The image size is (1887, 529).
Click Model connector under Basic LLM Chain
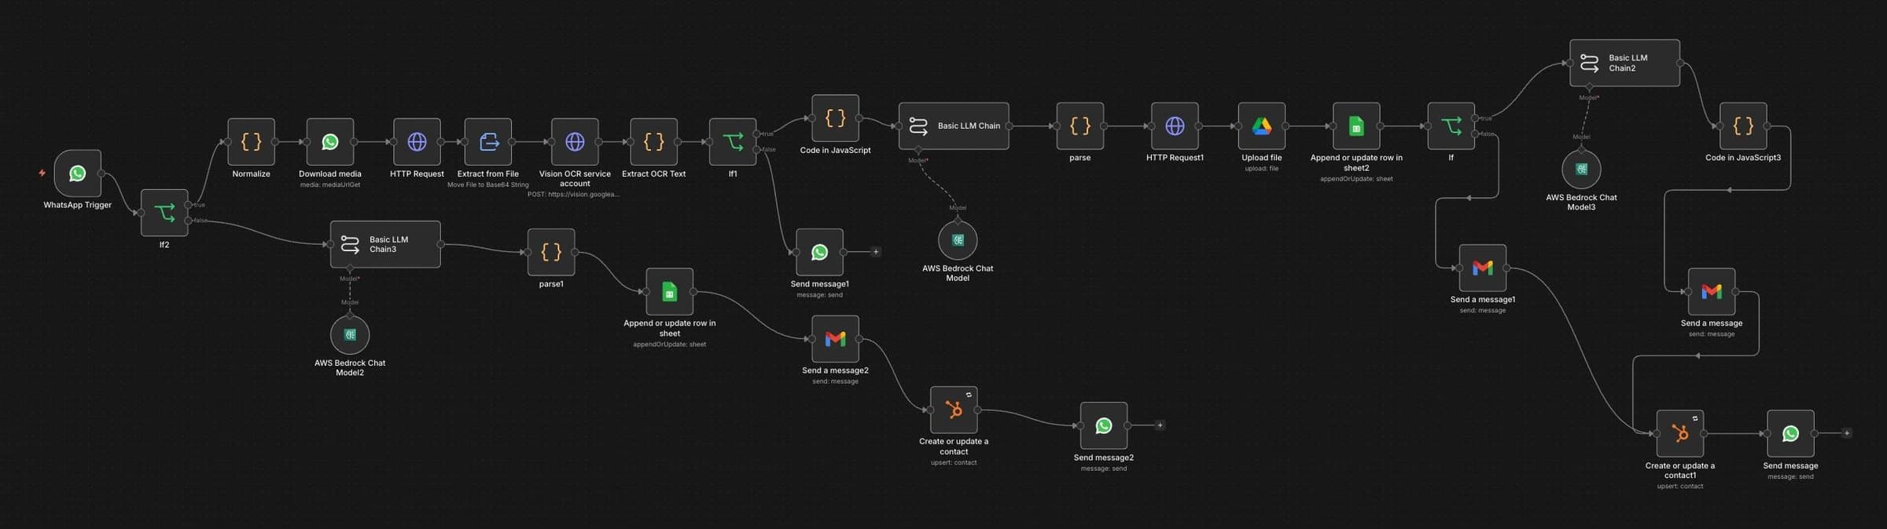click(918, 150)
